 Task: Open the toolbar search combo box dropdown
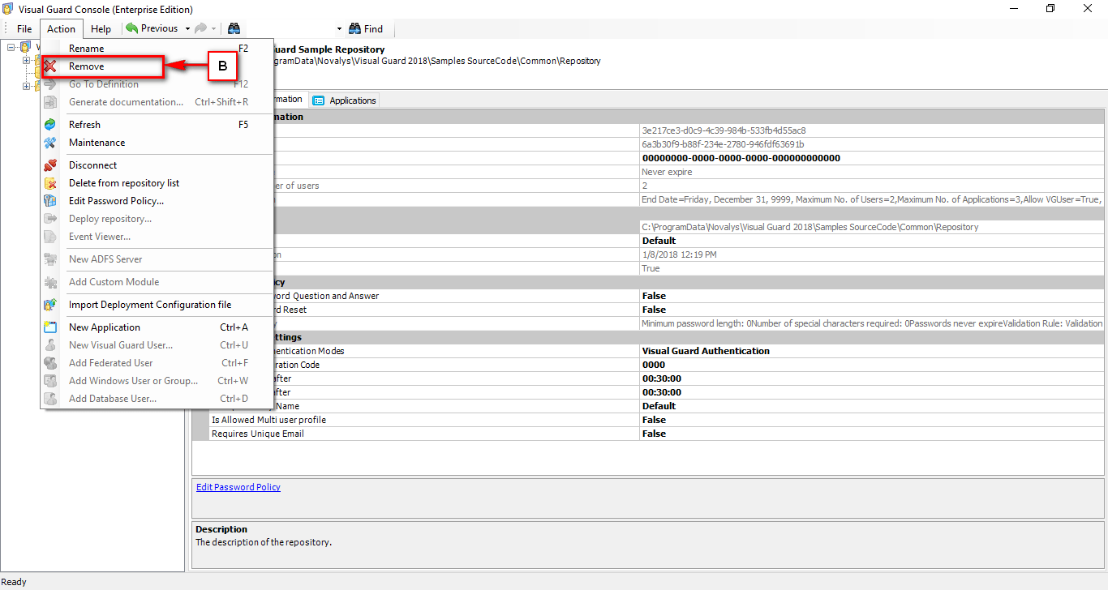point(338,28)
